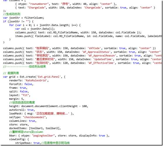The height and width of the screenshot is (146, 163).
Task: Click the loadMask msg string
Action: (x=52, y=114)
